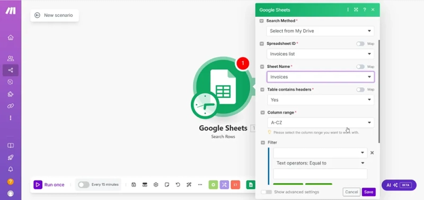The width and height of the screenshot is (424, 200).
Task: Click the red 1 badge on the module
Action: tap(243, 63)
